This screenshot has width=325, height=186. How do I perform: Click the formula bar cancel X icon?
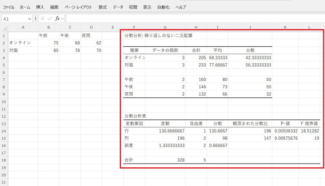point(43,19)
